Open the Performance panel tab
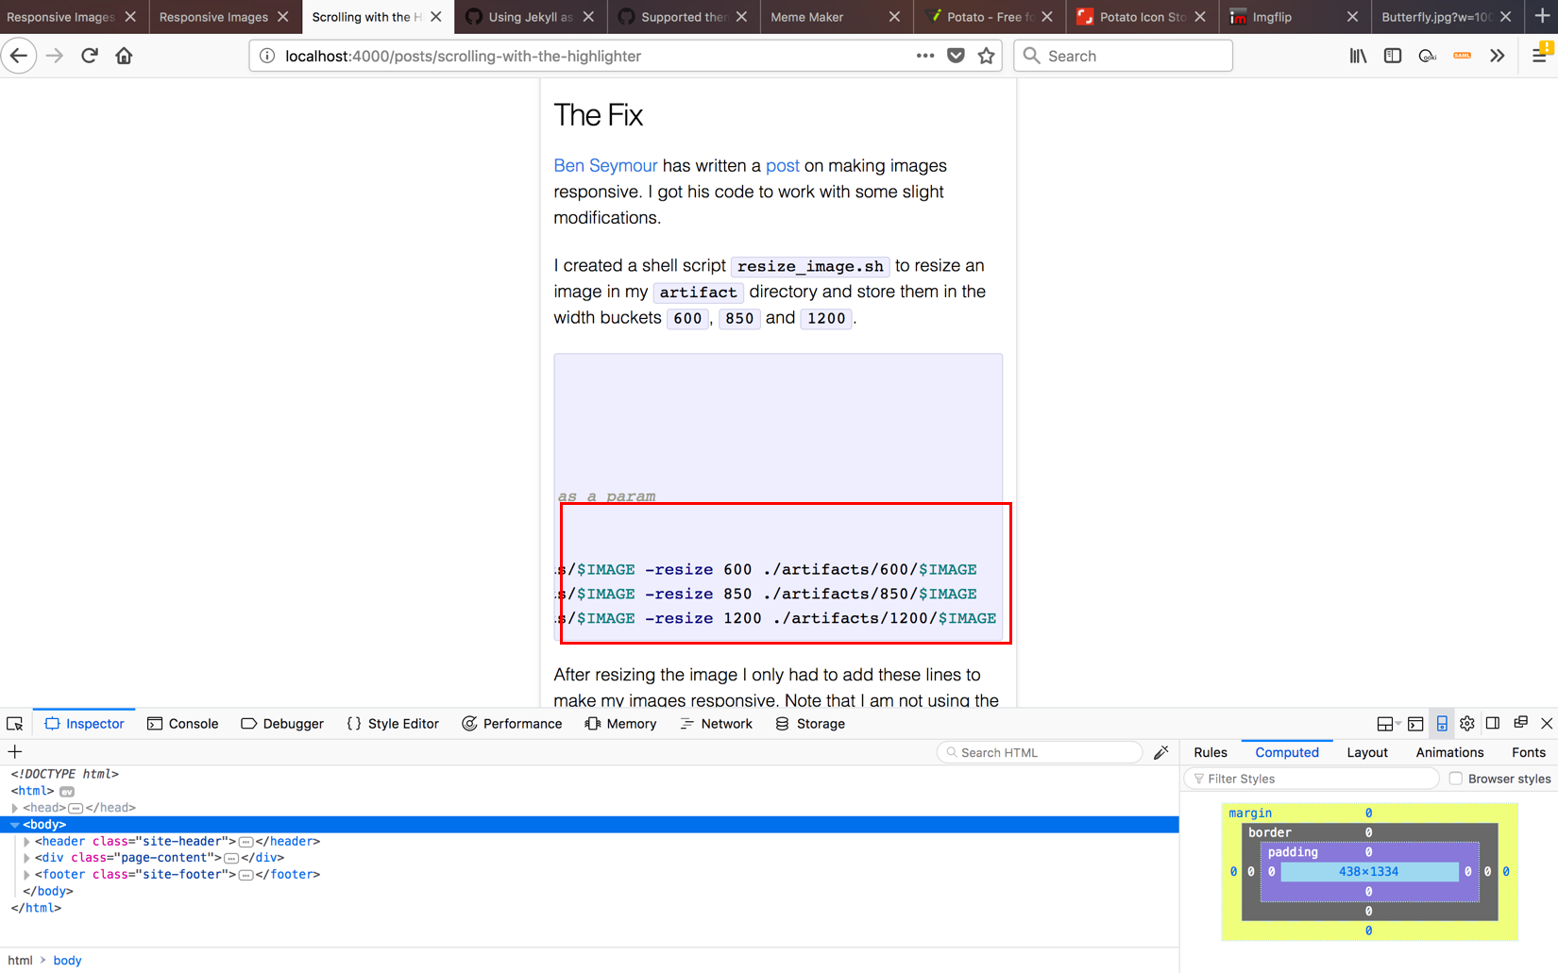Screen dimensions: 1558x973 tap(512, 724)
